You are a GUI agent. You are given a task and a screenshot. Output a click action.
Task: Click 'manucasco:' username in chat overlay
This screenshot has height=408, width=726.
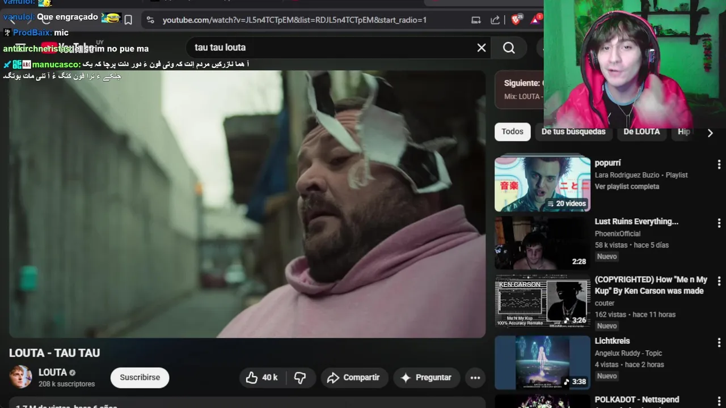click(x=56, y=65)
